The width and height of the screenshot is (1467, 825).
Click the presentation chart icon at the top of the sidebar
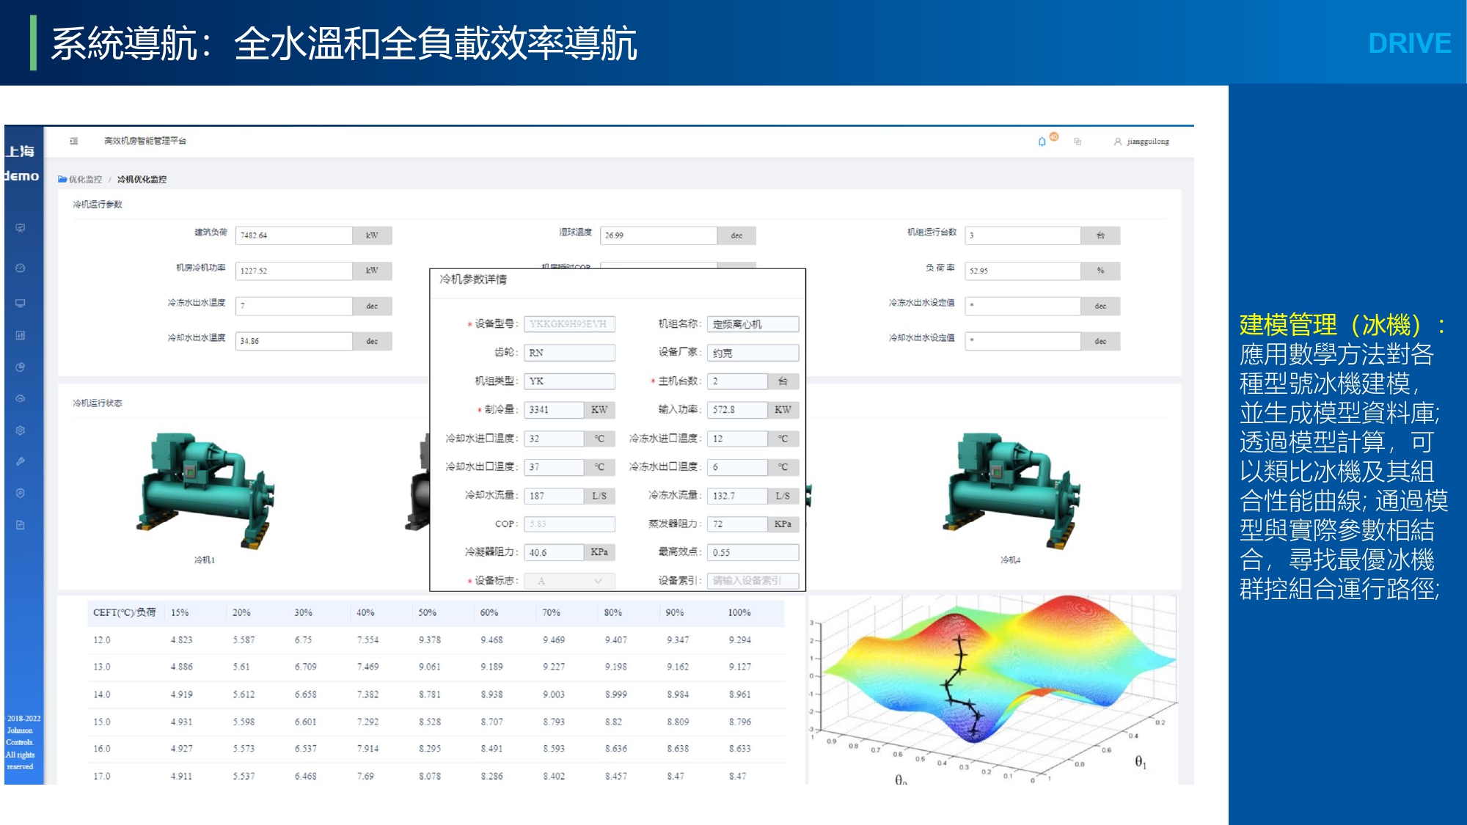[21, 228]
